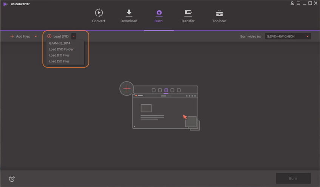Go to the Transfer tab
The height and width of the screenshot is (187, 320).
[x=188, y=16]
